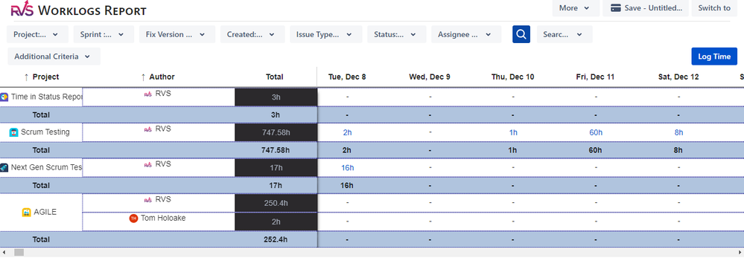Click the horizontal scrollbar thumb

click(19, 253)
